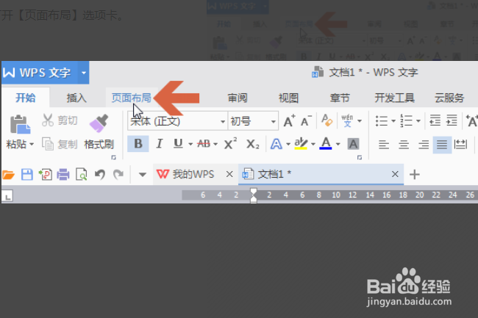Redo the last action
This screenshot has height=318, width=478.
[x=118, y=174]
